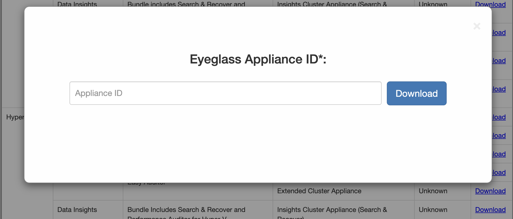513x219 pixels.
Task: Click the download link just above the Extended Cluster row
Action: tap(499, 172)
